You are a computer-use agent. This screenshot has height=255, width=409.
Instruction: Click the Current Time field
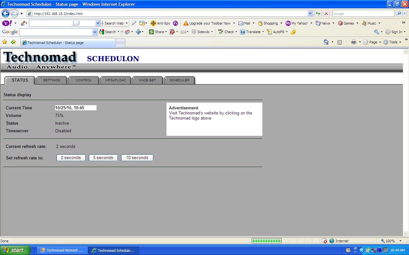(x=76, y=108)
